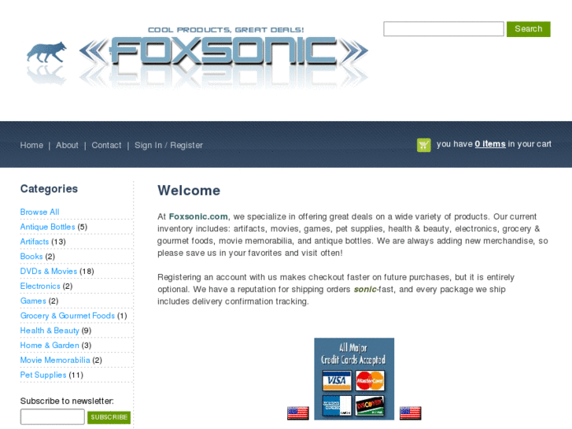Focus the site search input field

pyautogui.click(x=444, y=29)
